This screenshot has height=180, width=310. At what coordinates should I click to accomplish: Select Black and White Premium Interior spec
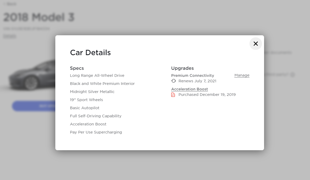(x=102, y=84)
